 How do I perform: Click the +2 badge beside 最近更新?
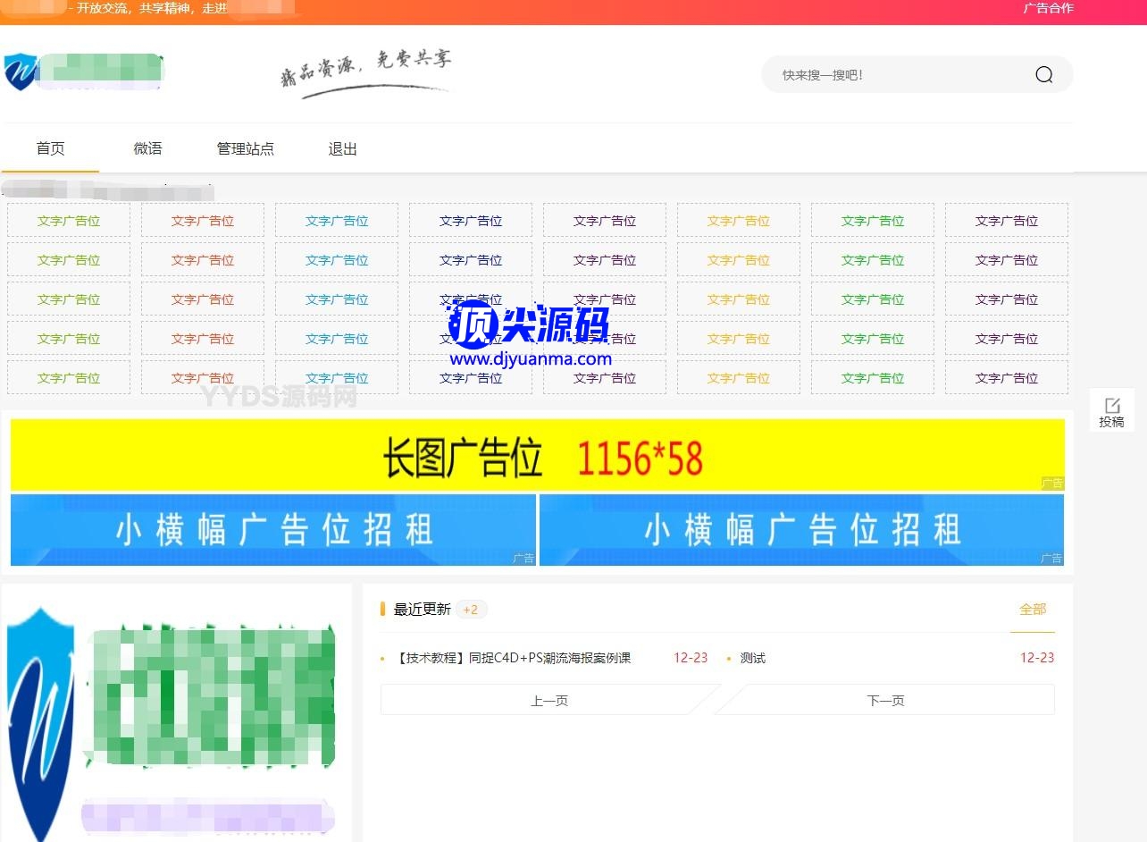[471, 610]
